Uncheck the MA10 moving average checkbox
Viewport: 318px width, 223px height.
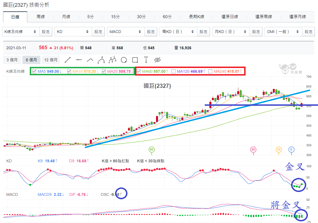click(x=69, y=71)
